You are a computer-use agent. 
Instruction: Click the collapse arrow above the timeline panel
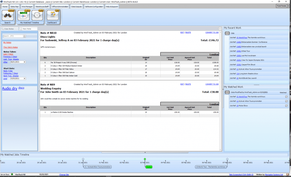(x=145, y=152)
